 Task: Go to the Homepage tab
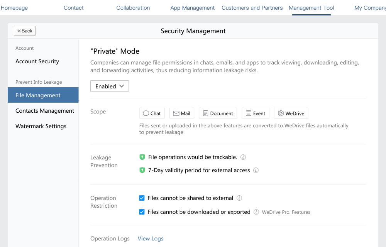tap(14, 8)
